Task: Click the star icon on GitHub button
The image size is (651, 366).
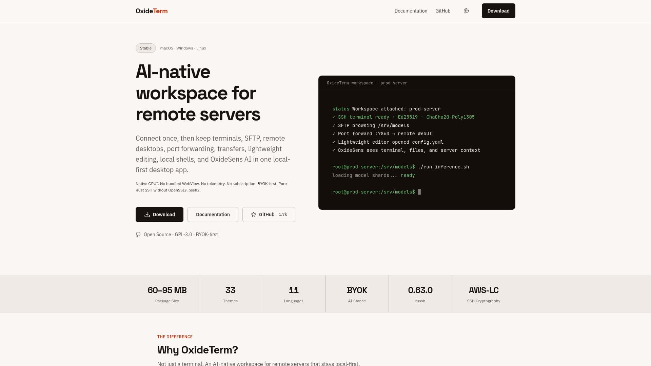Action: pos(254,215)
